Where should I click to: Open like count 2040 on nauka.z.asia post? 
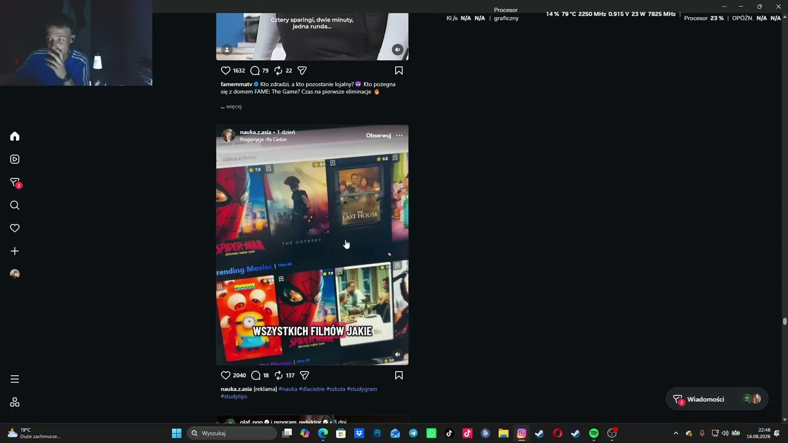(239, 375)
